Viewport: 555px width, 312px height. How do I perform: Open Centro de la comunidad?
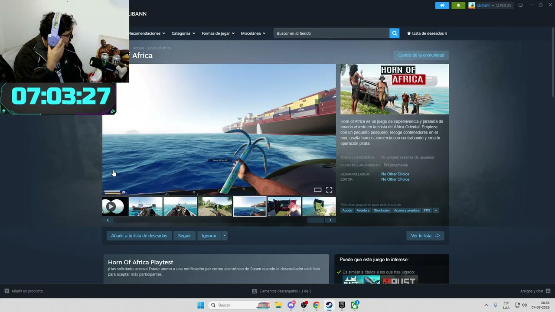tap(421, 55)
